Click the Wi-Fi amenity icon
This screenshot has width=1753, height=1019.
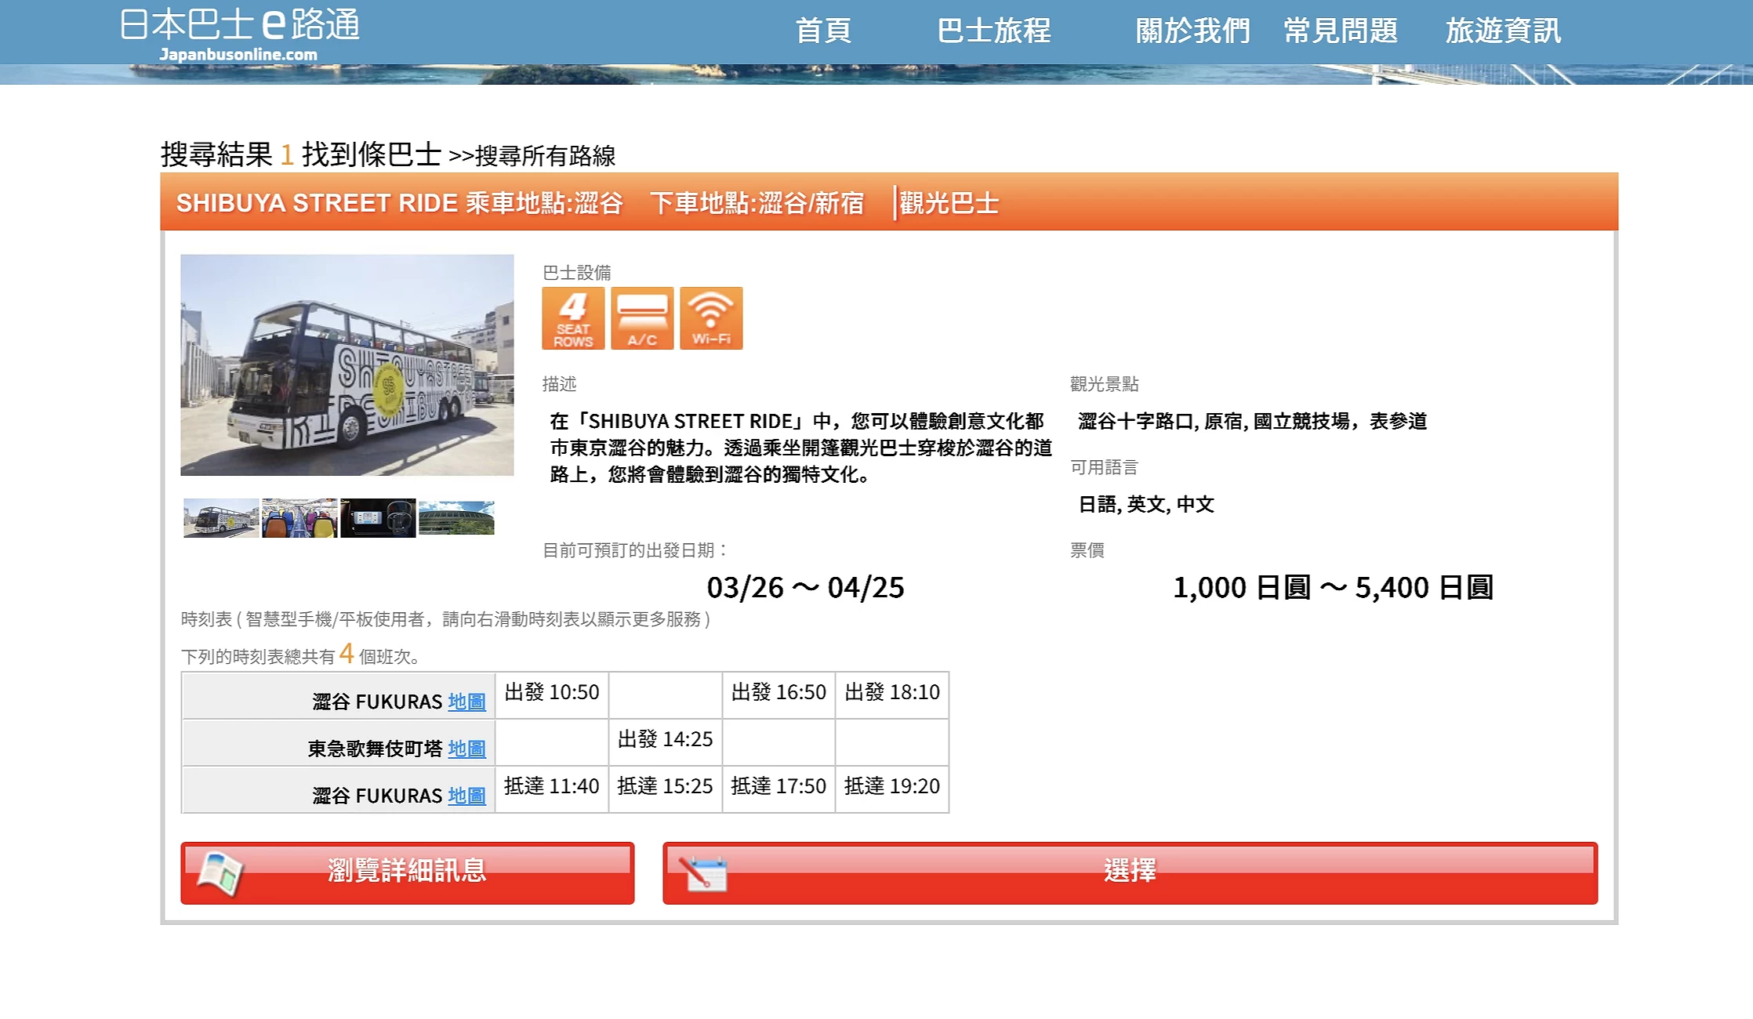(711, 318)
